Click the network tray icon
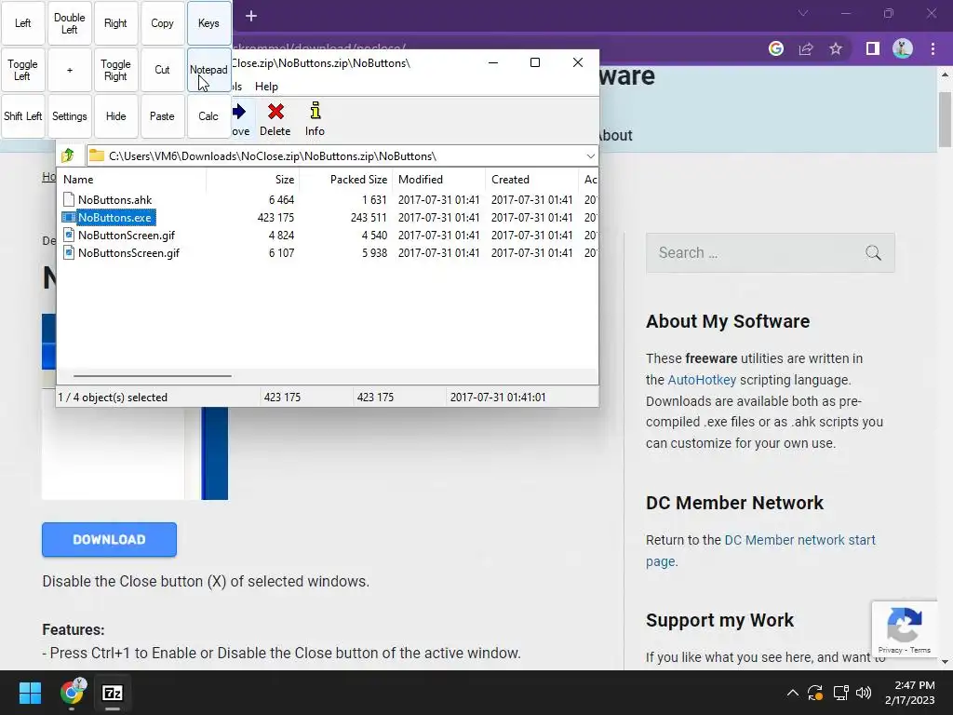The width and height of the screenshot is (953, 715). point(840,693)
